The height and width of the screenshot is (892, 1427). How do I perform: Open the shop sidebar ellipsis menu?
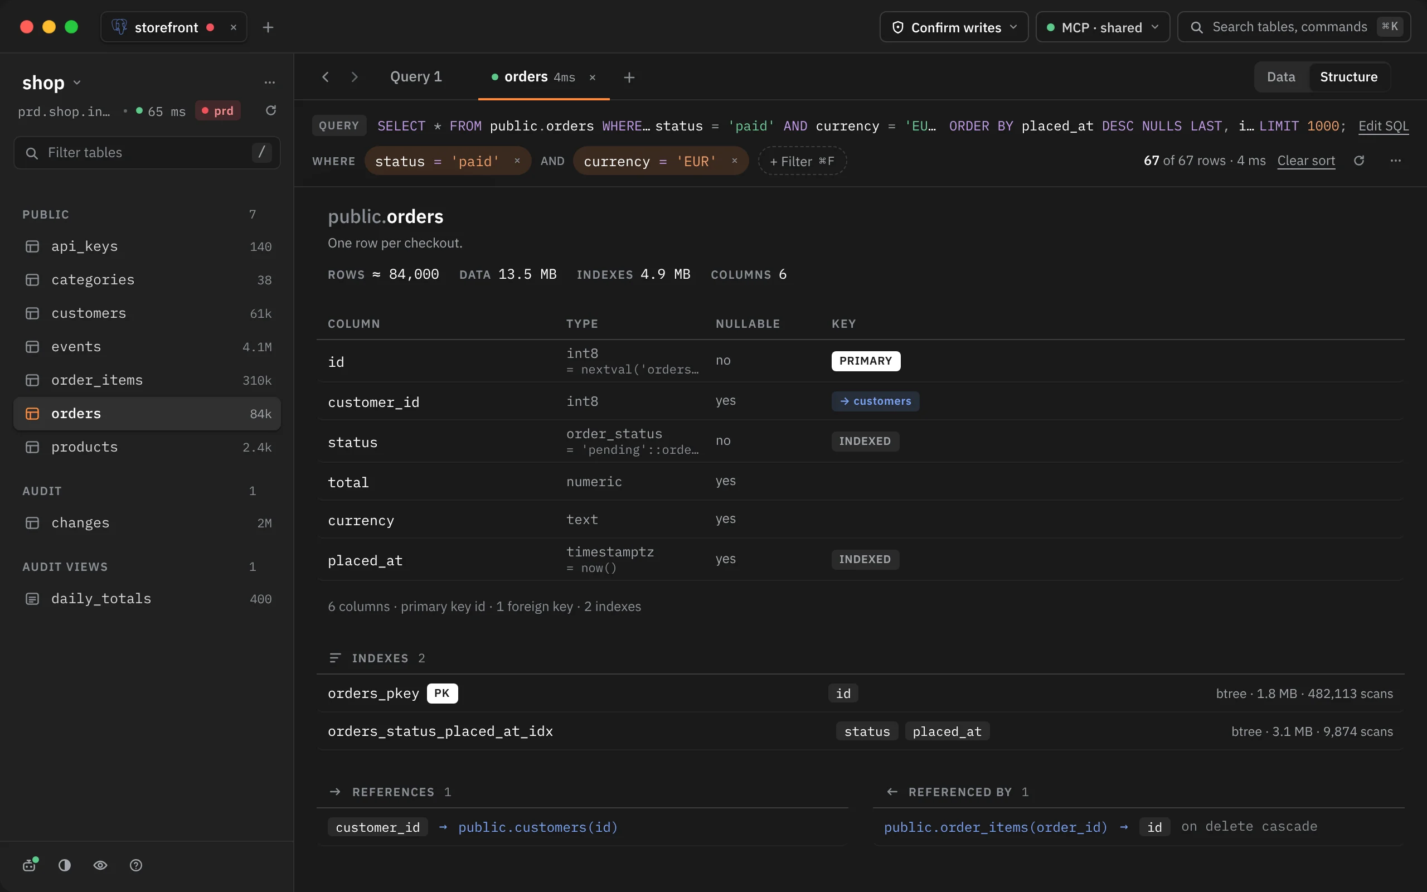[269, 83]
